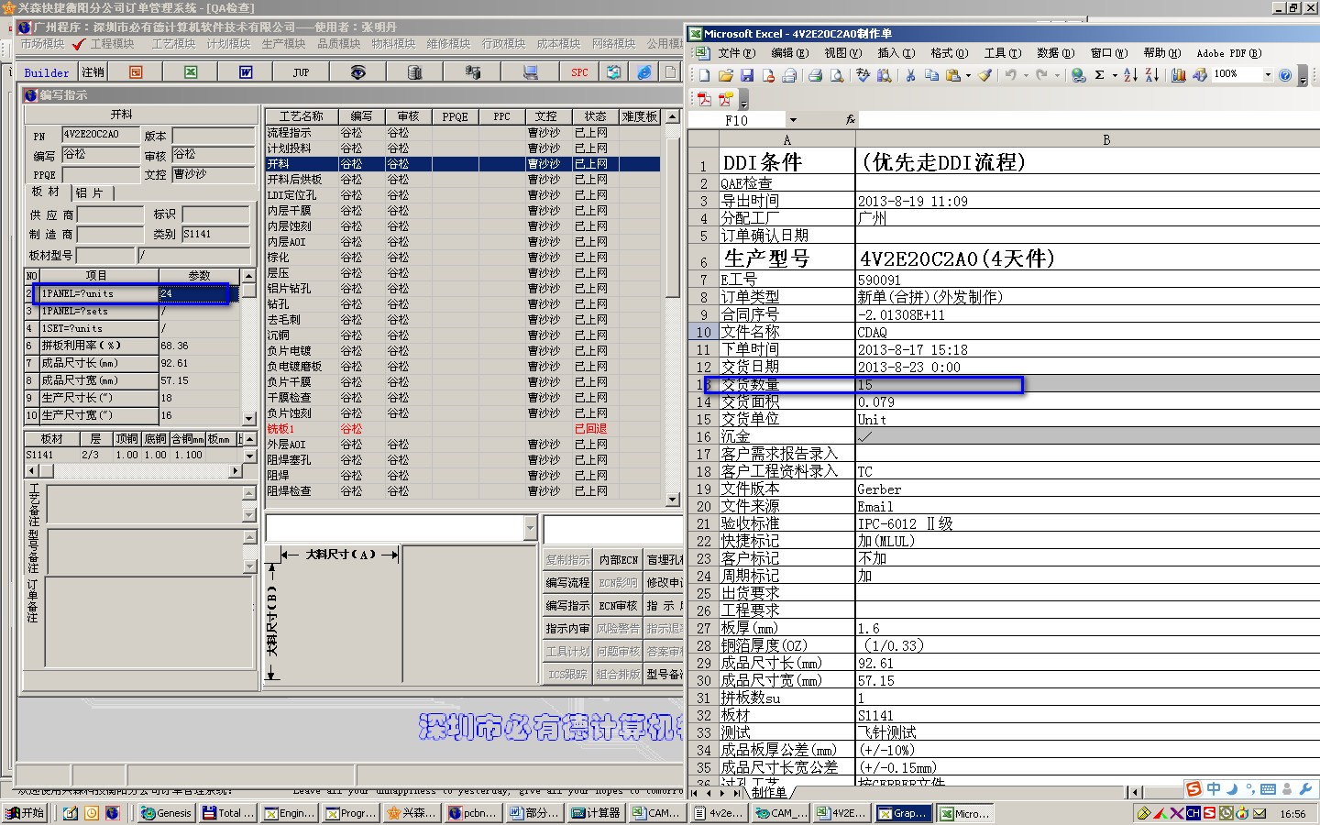Open the Excel Name Box dropdown arrow
Image resolution: width=1320 pixels, height=825 pixels.
click(x=793, y=120)
